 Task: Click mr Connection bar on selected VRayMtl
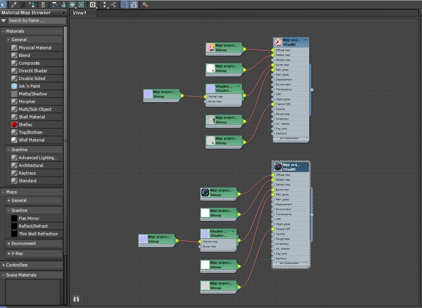(x=291, y=263)
